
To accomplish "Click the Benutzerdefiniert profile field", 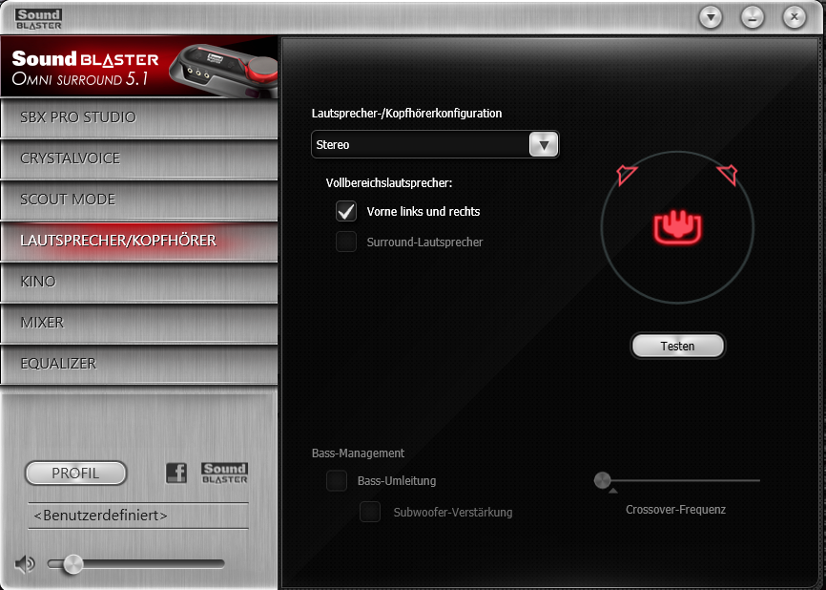I will coord(138,516).
